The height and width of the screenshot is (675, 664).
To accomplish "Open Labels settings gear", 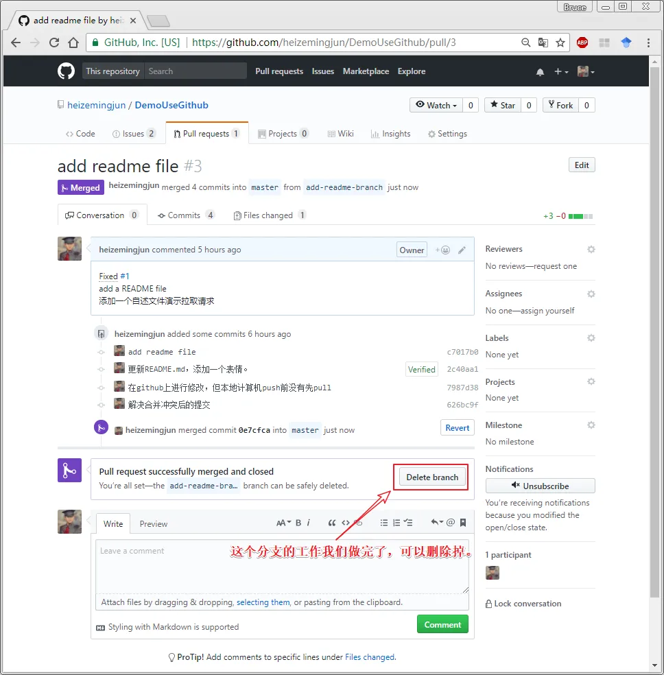I will 591,338.
